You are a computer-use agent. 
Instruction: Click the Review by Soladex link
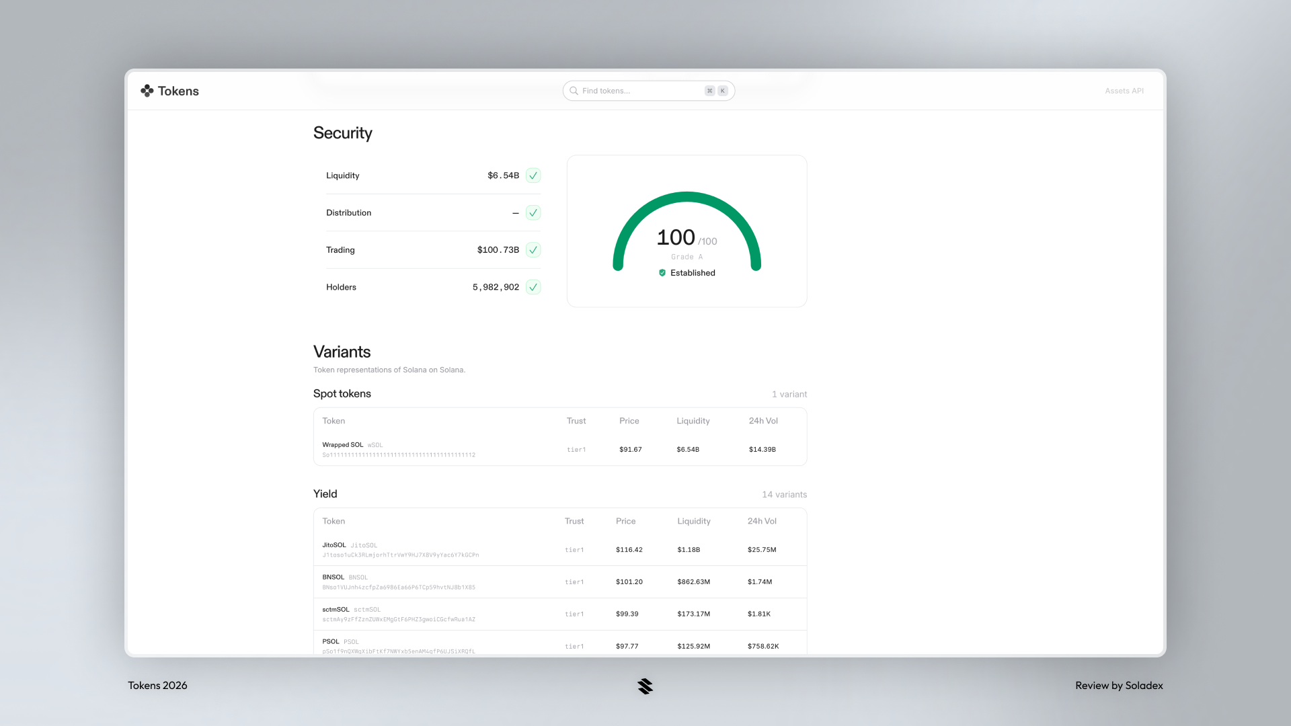point(1119,686)
